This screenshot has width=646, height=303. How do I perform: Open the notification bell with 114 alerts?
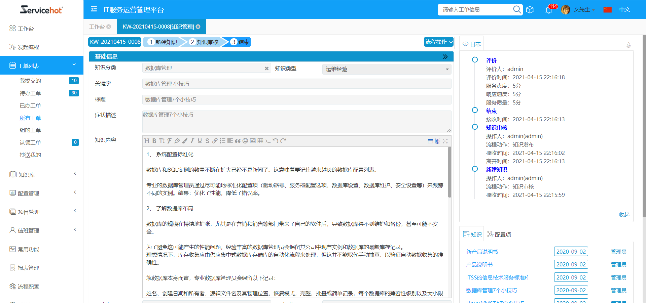pos(549,10)
